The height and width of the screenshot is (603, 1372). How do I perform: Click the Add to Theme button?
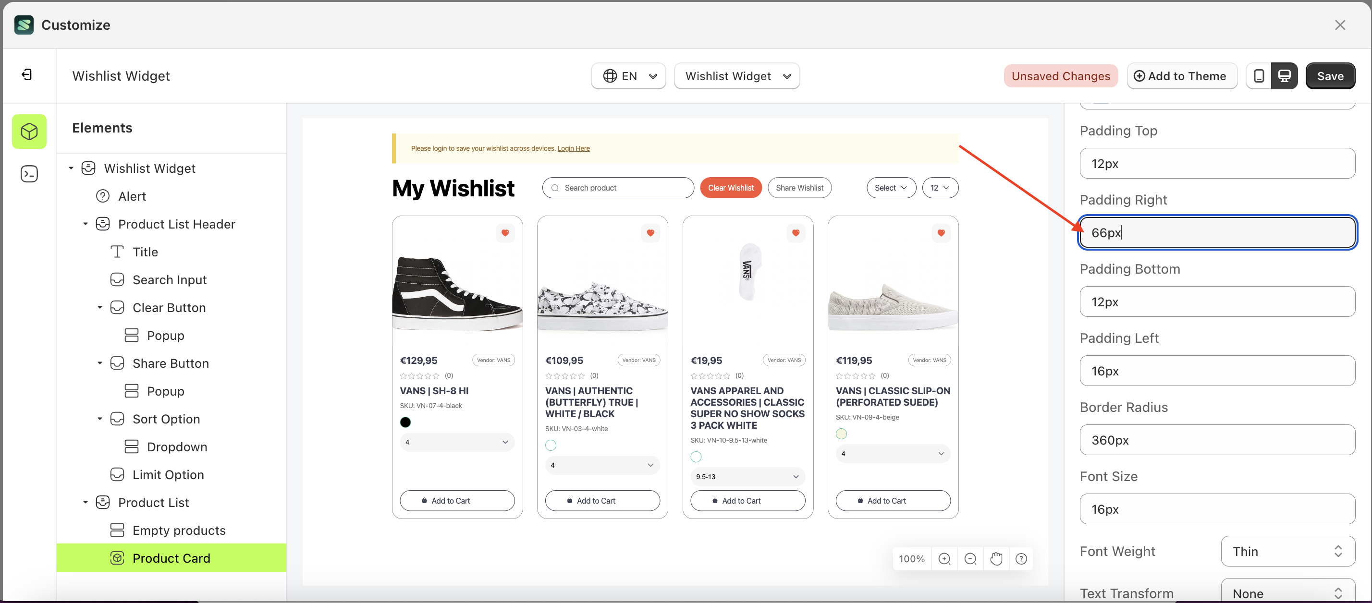pyautogui.click(x=1181, y=76)
